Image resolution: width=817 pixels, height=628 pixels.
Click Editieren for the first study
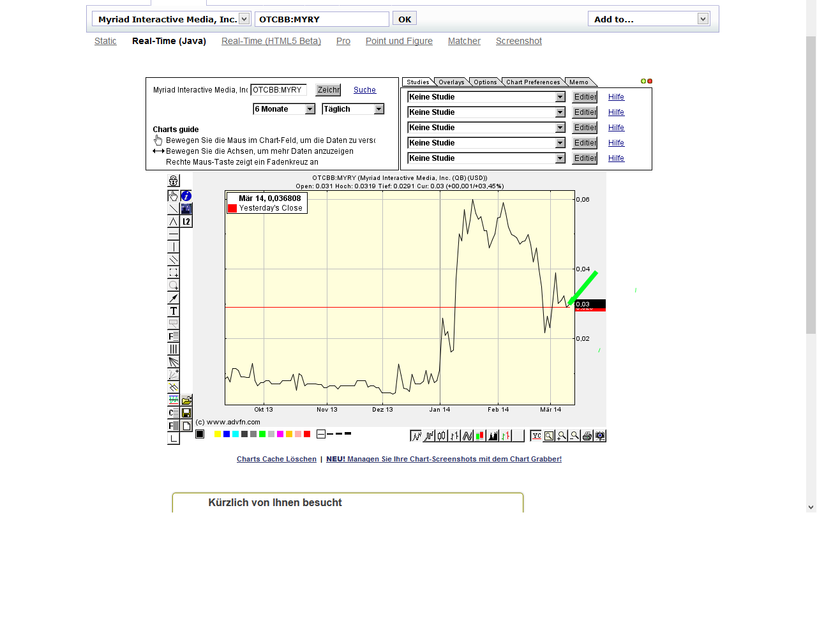point(585,97)
